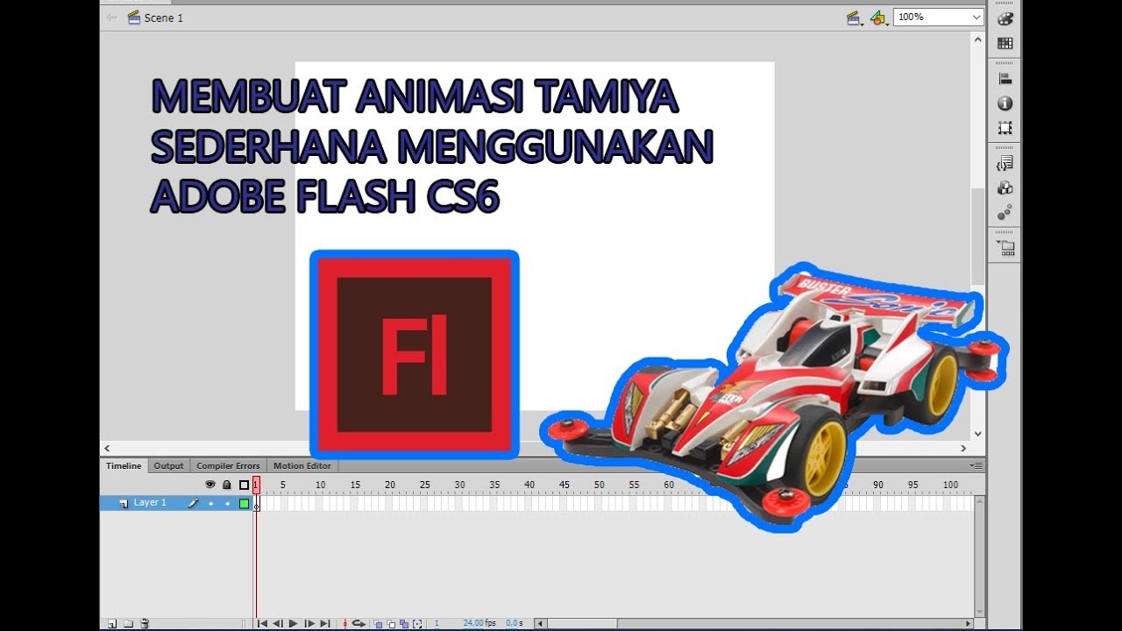Switch to the Motion Editor tab
1122x631 pixels.
(x=302, y=466)
